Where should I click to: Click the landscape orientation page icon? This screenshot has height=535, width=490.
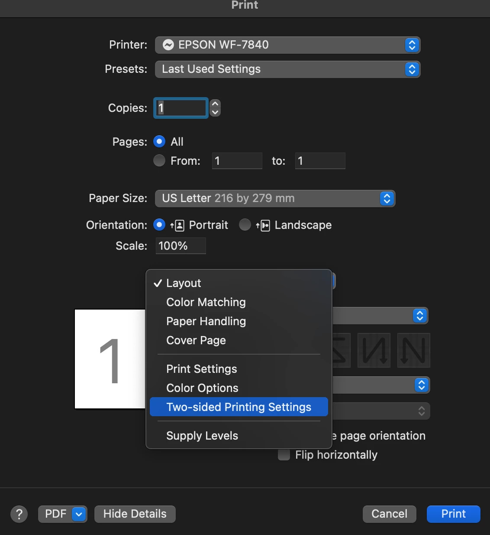[263, 225]
